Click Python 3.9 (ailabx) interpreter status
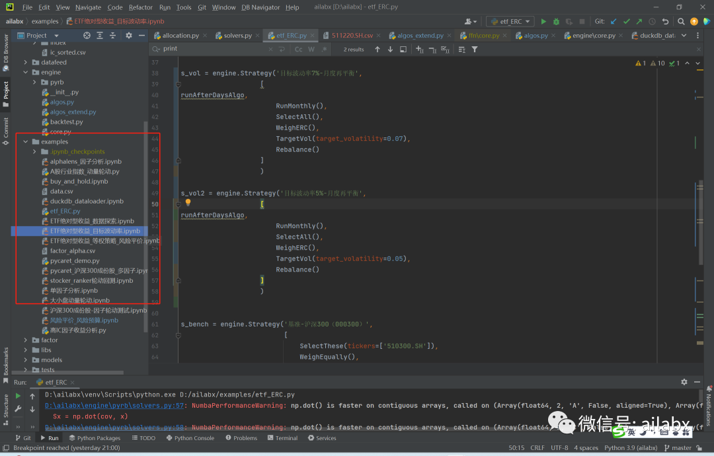 [x=631, y=448]
